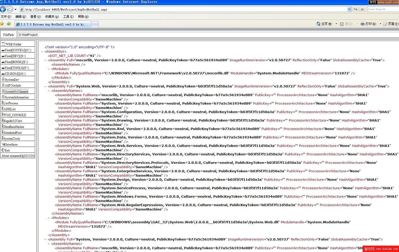399x252 pixels.
Task: Open the Favorites Center star icon
Action: [2, 24]
